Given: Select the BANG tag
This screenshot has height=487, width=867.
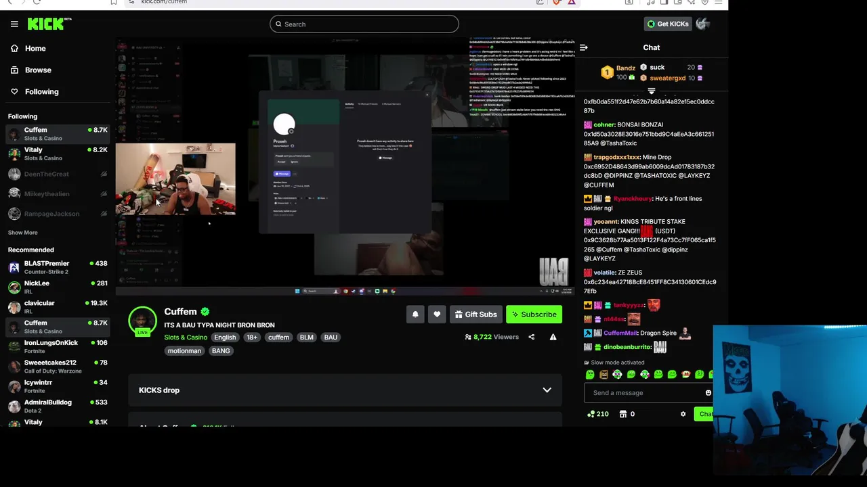Looking at the screenshot, I should [x=221, y=351].
